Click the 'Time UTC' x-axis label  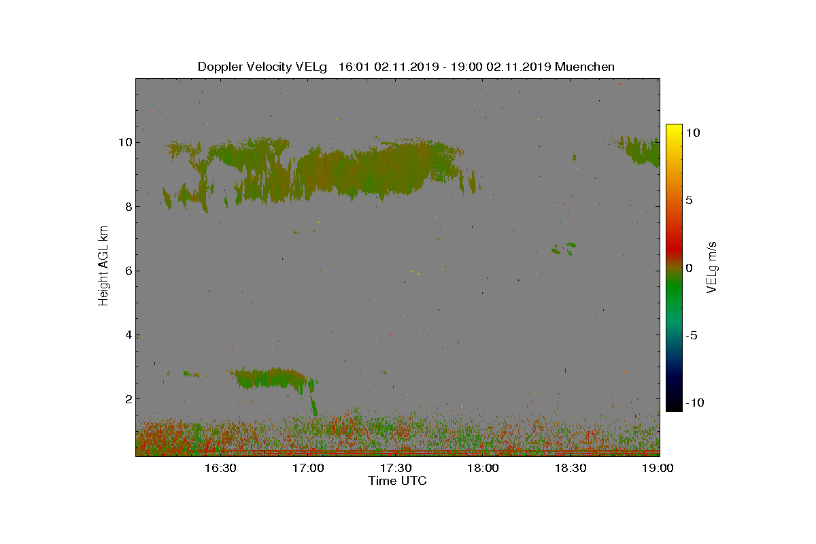click(398, 481)
